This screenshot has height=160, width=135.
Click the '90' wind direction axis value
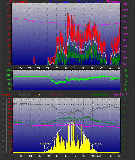pyautogui.click(x=9, y=84)
